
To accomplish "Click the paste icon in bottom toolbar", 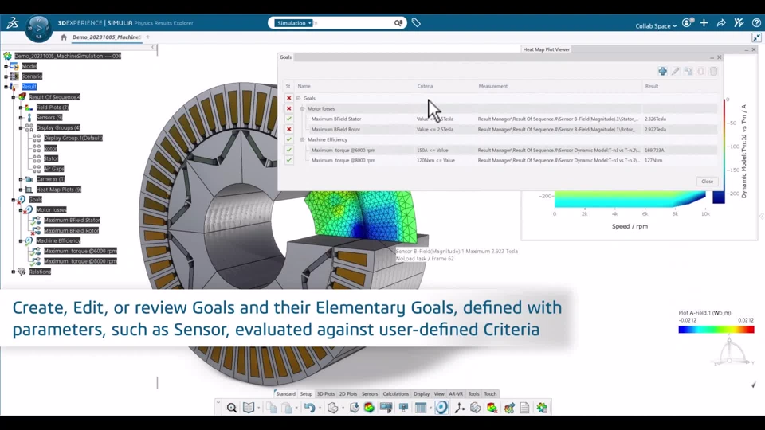I will (x=288, y=408).
